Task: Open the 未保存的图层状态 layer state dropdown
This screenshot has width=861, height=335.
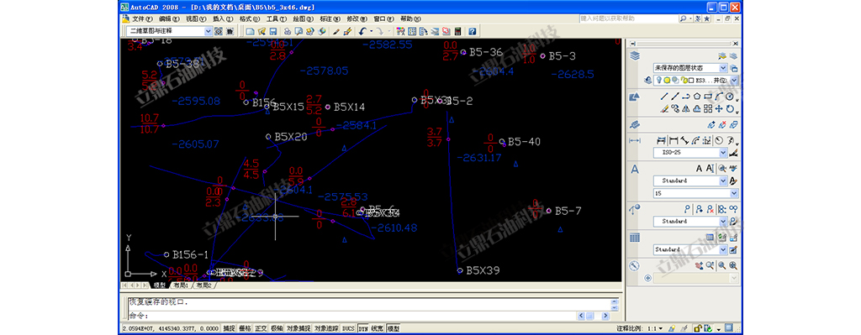Action: tap(690, 68)
